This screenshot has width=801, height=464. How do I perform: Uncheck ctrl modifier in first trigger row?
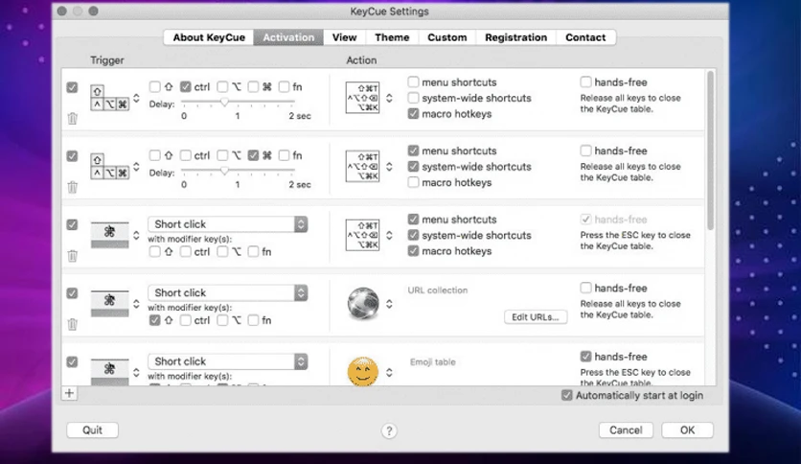(x=186, y=87)
